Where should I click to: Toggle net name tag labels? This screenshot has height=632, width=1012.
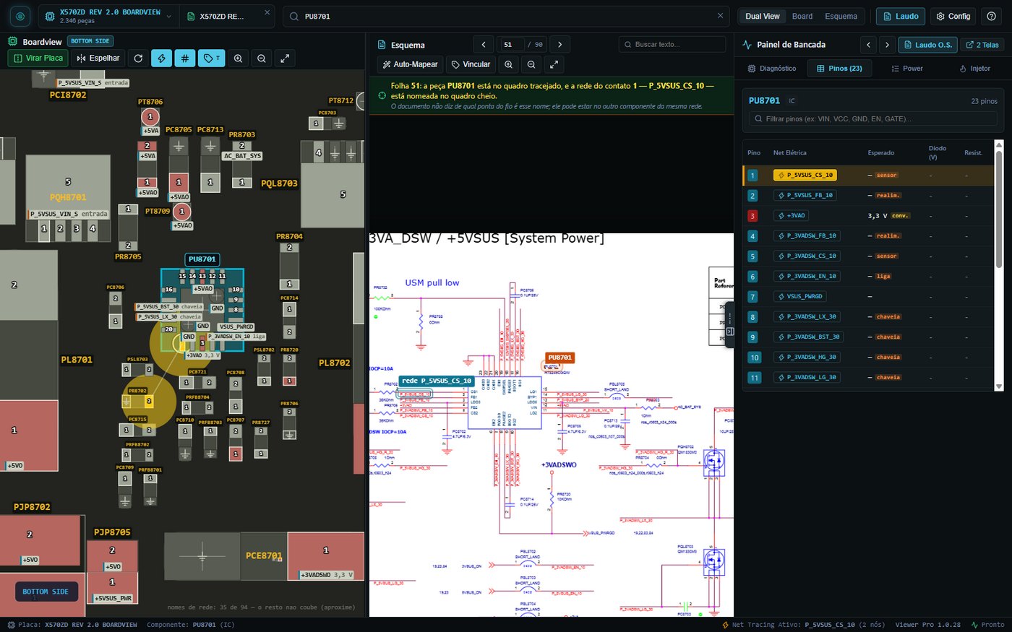click(211, 59)
